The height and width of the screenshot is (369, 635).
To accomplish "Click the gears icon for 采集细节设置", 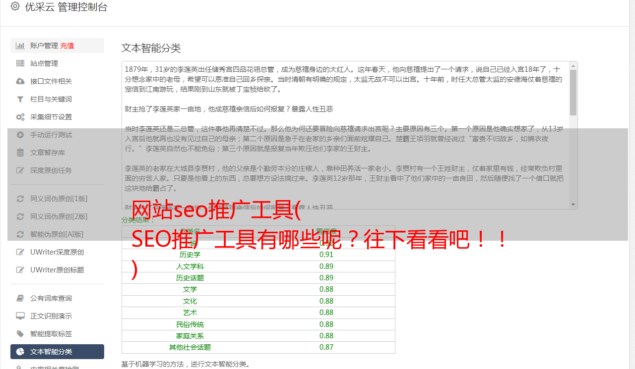I will pos(20,117).
